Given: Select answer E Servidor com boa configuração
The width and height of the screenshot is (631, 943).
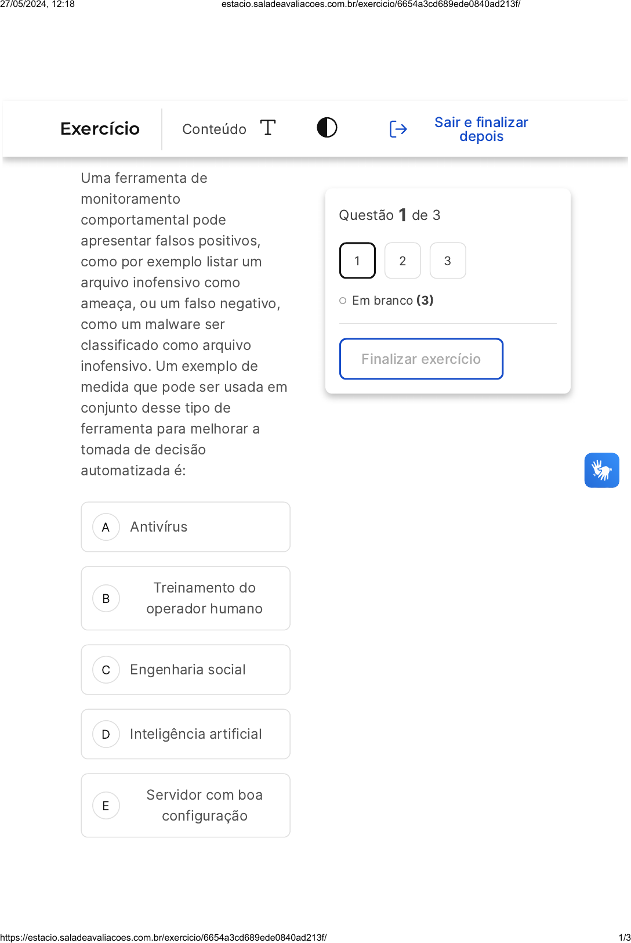Looking at the screenshot, I should [x=186, y=805].
